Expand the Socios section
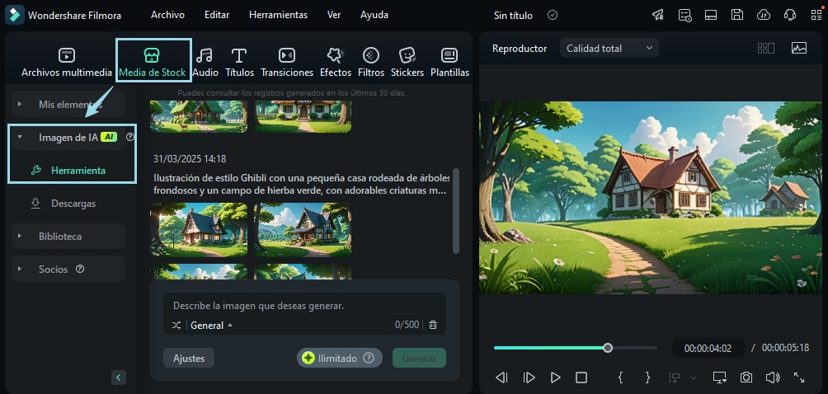This screenshot has width=828, height=394. click(68, 269)
